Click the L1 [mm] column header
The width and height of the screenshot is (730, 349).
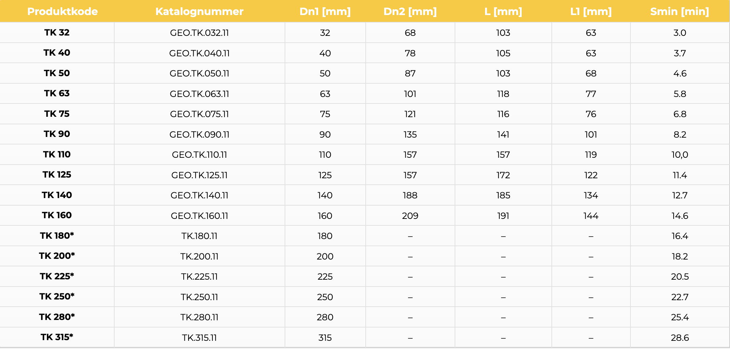pos(591,12)
